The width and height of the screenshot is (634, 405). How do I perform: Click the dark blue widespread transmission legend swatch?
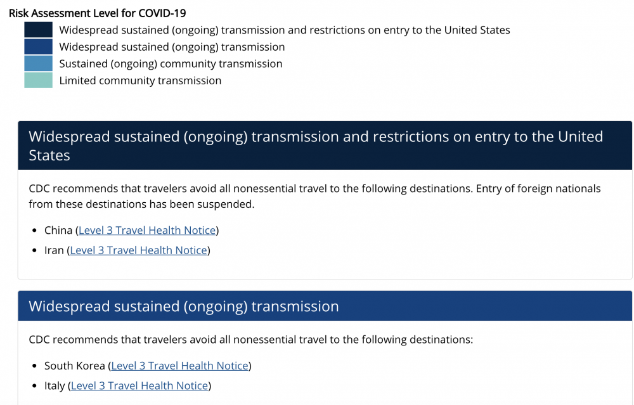pyautogui.click(x=38, y=47)
